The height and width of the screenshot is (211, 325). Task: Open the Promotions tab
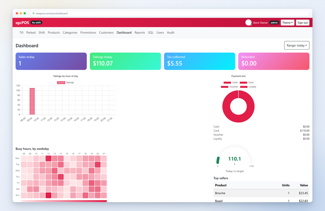(88, 32)
